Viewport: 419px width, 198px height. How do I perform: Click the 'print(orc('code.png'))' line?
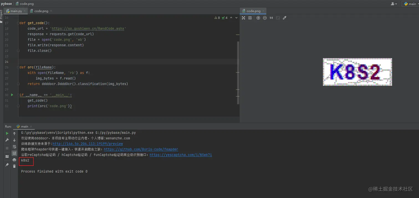50,106
